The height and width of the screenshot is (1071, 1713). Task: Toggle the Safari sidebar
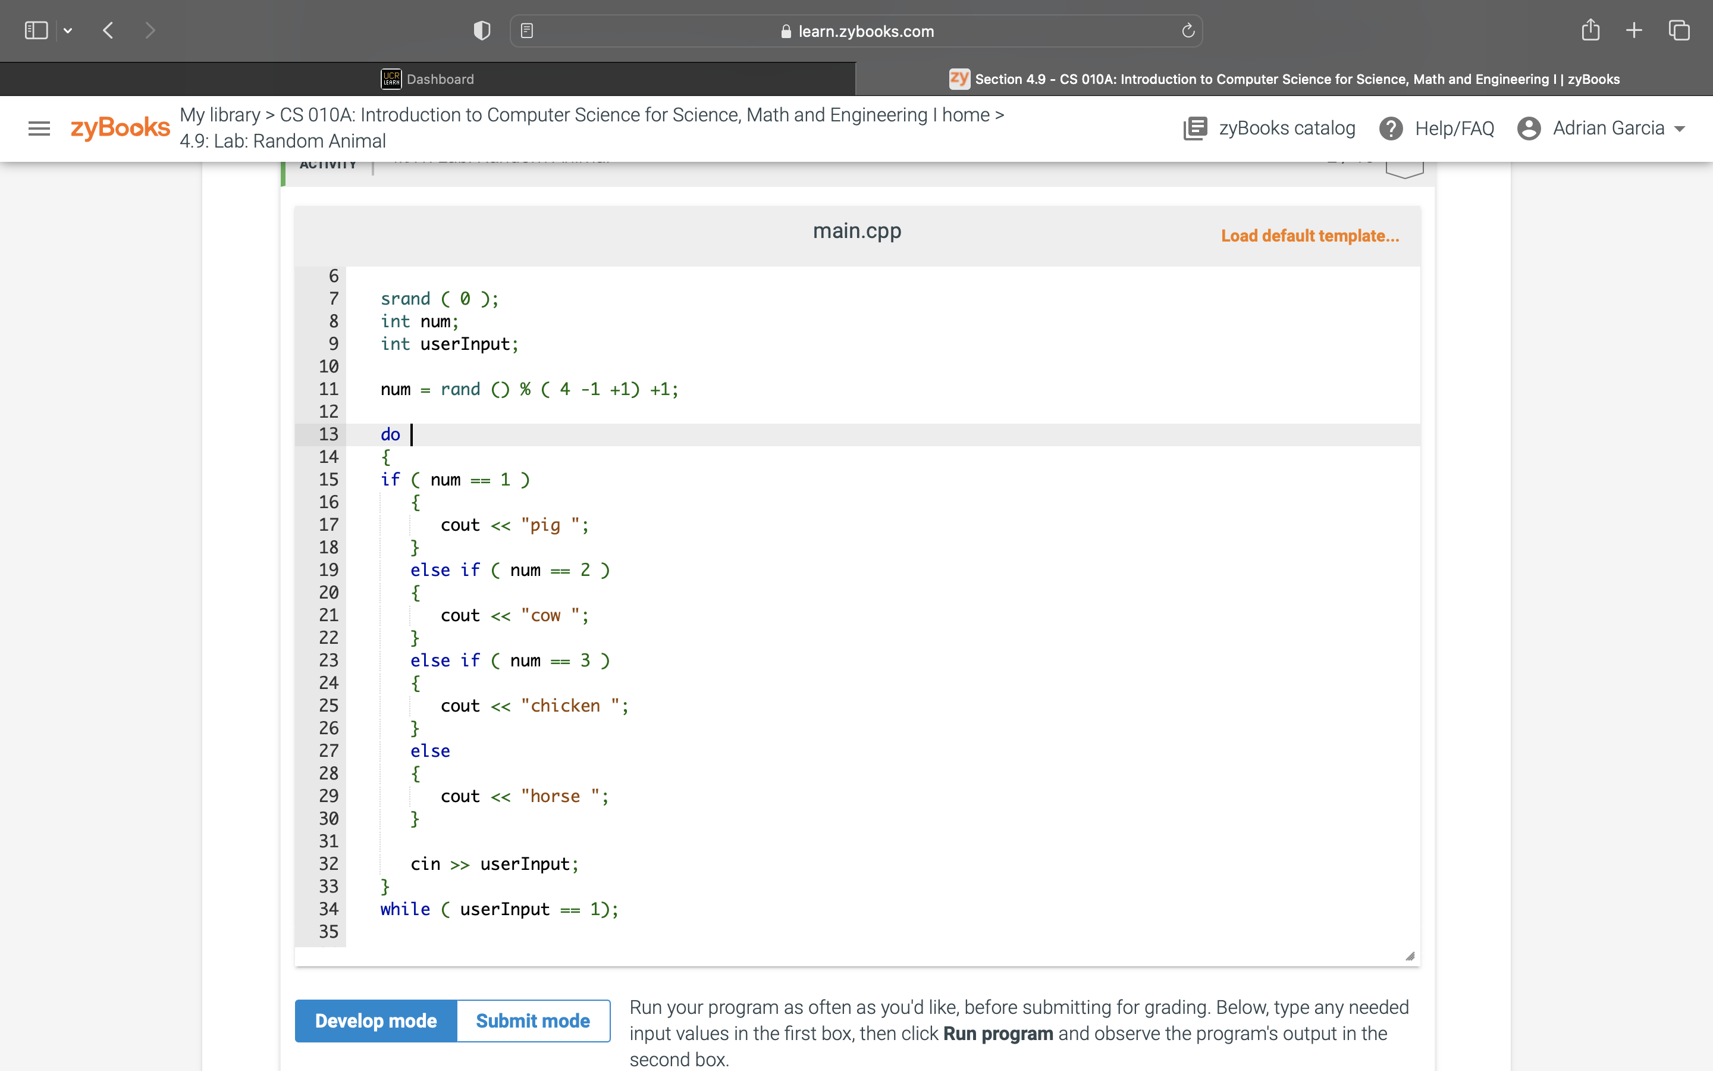click(36, 30)
